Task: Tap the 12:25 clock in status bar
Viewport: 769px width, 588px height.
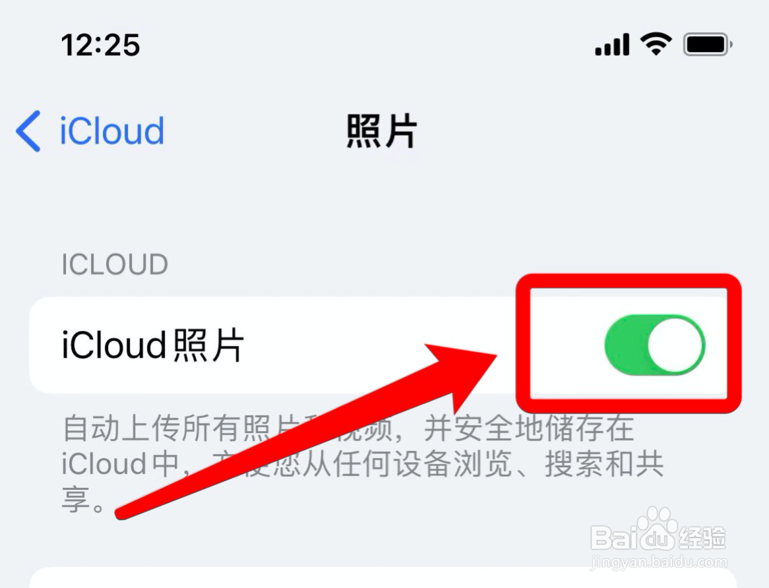Action: pyautogui.click(x=100, y=45)
